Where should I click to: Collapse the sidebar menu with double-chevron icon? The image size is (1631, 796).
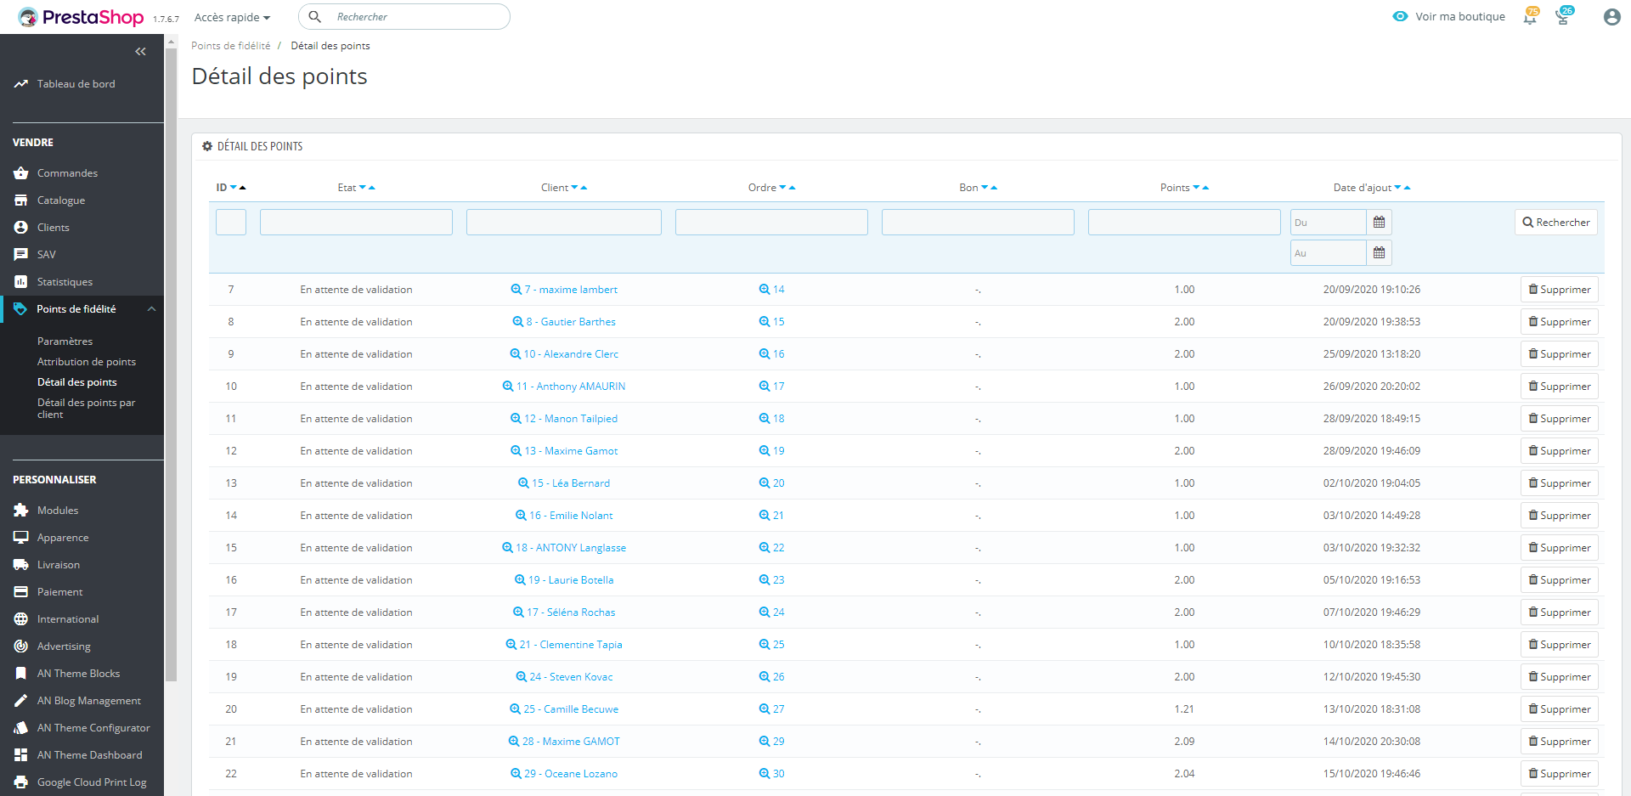tap(141, 52)
